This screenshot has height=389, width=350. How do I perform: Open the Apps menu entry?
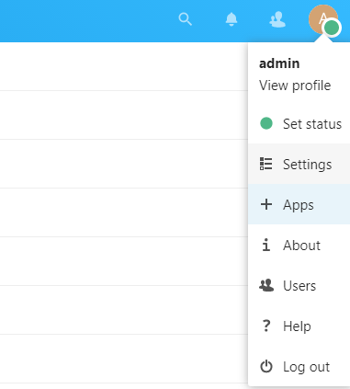click(299, 204)
